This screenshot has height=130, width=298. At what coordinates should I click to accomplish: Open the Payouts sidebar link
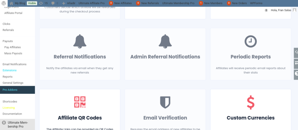[x=8, y=41]
